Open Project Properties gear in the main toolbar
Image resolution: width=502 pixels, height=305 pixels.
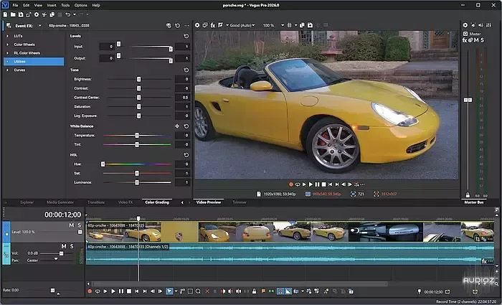(37, 14)
